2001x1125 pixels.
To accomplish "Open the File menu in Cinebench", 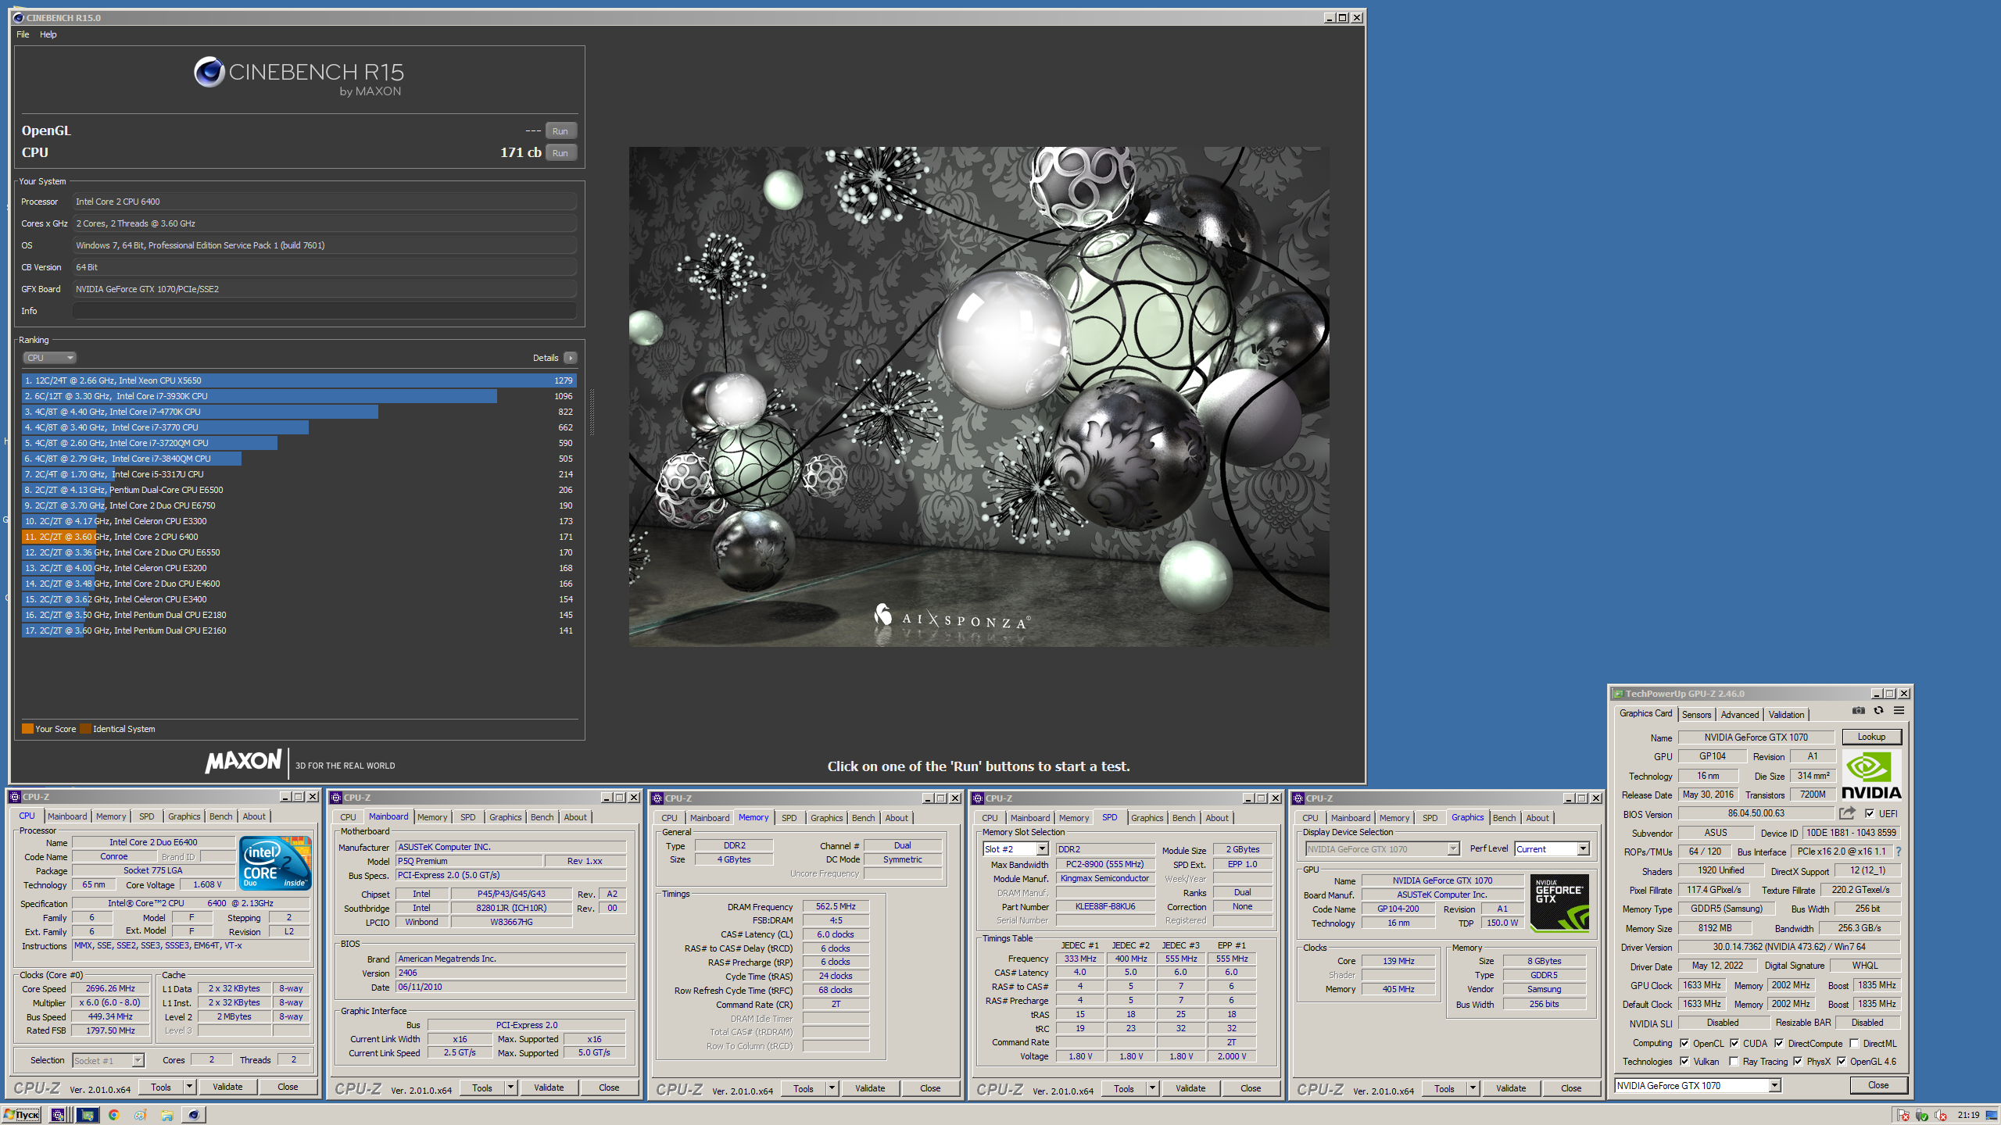I will click(23, 34).
